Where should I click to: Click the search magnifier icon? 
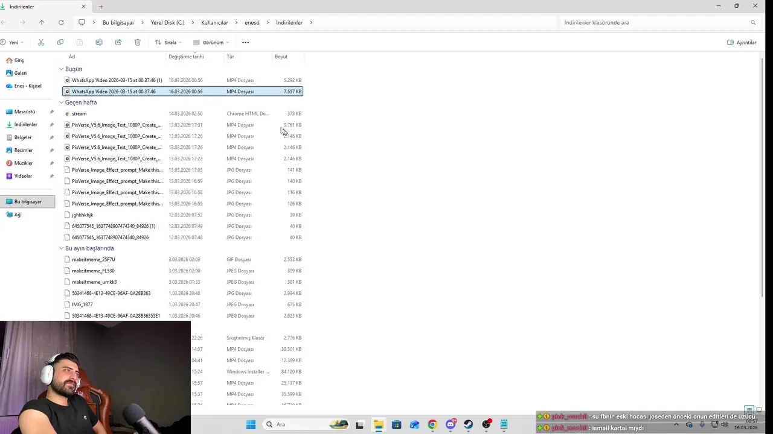(753, 22)
